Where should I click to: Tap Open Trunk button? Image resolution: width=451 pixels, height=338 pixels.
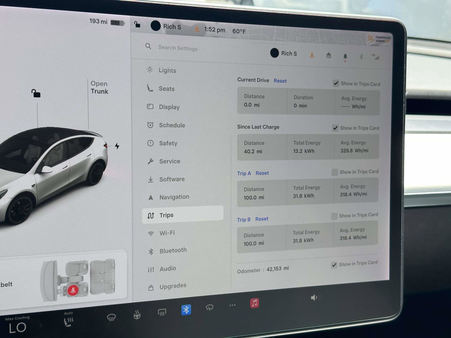tap(99, 87)
